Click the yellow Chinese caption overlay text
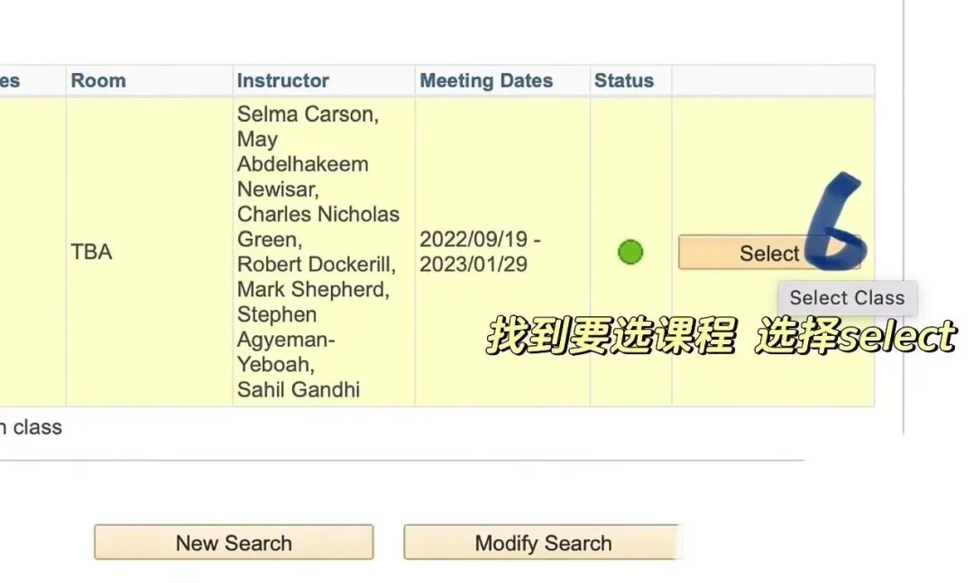The width and height of the screenshot is (974, 583). (x=720, y=337)
